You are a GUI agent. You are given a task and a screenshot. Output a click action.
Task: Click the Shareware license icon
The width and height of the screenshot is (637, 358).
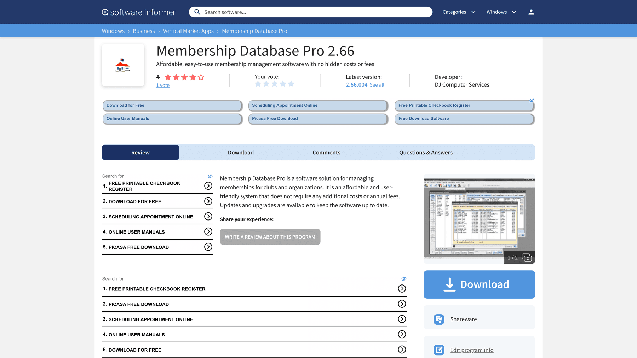(x=439, y=319)
